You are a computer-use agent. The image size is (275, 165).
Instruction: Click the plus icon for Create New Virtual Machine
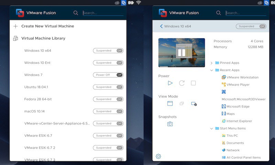tap(15, 26)
